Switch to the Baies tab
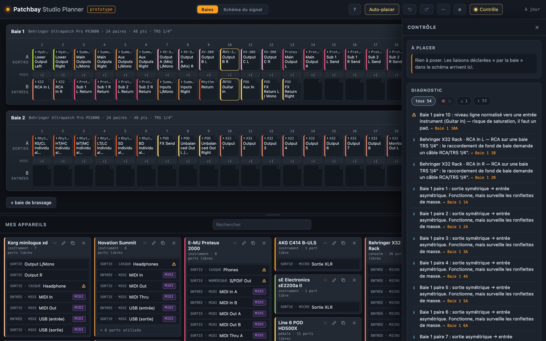Viewport: 546px width, 341px height. point(207,9)
